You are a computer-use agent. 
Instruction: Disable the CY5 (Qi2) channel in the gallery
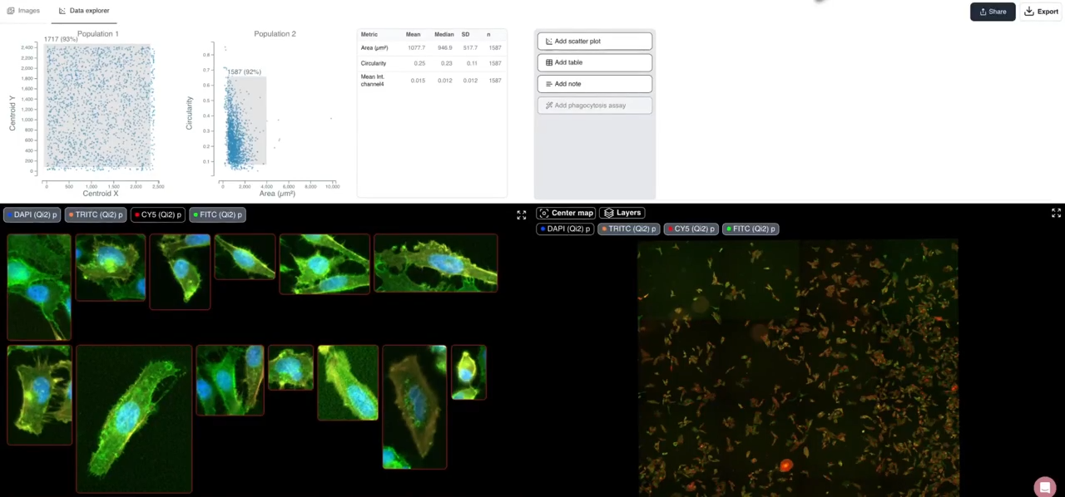pos(158,214)
